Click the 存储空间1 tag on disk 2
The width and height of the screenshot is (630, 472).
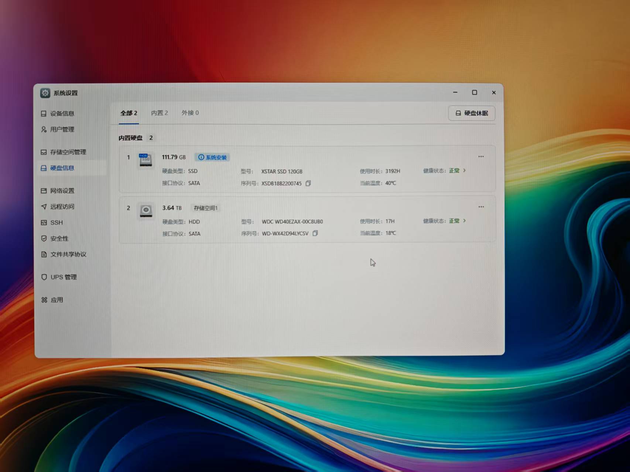[x=206, y=208]
